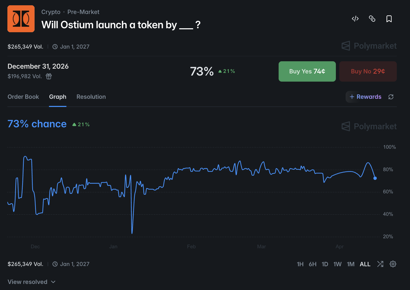Refresh the rewards with the circular arrows icon
The height and width of the screenshot is (290, 410).
[x=391, y=97]
